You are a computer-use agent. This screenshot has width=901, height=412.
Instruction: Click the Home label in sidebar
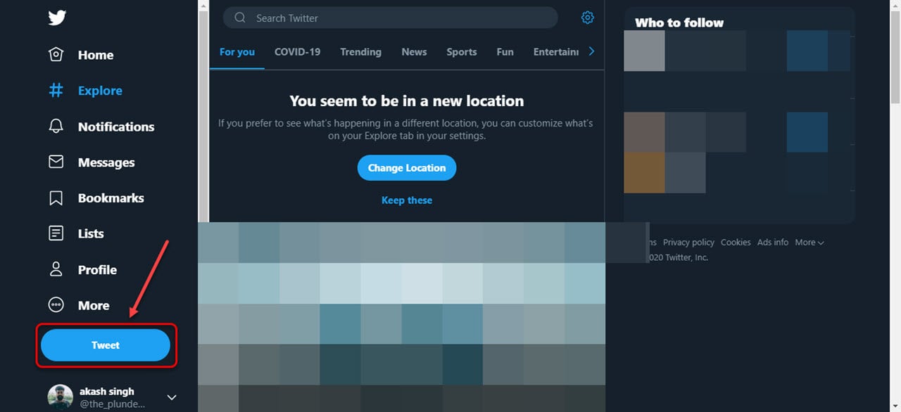point(96,55)
